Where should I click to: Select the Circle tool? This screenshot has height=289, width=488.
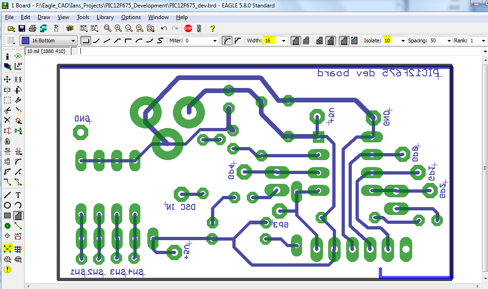pos(7,205)
